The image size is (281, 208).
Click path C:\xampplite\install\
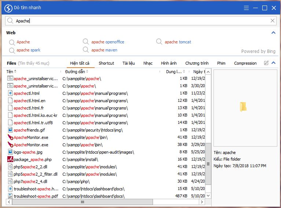pos(80,159)
